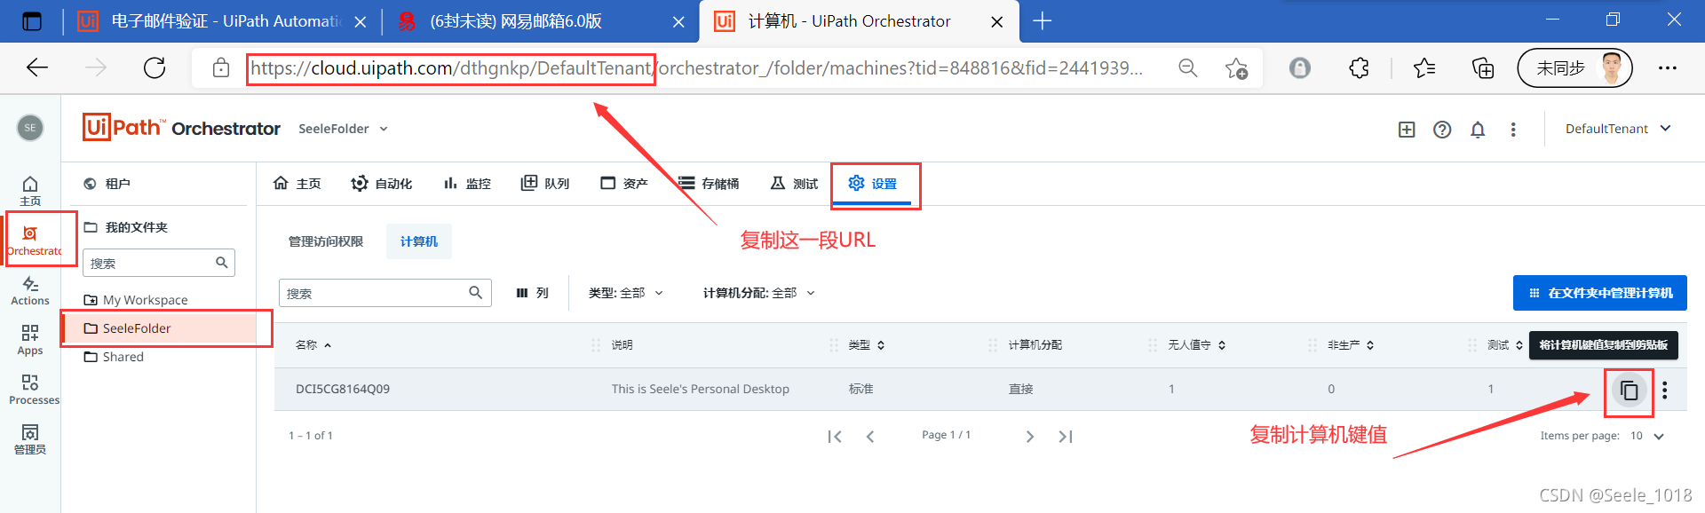Click the folder search field

coord(158,263)
